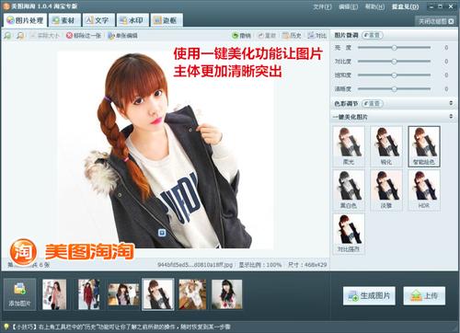
Task: Apply the black-and-white (黑白色) effect thumbnail
Action: [x=349, y=189]
